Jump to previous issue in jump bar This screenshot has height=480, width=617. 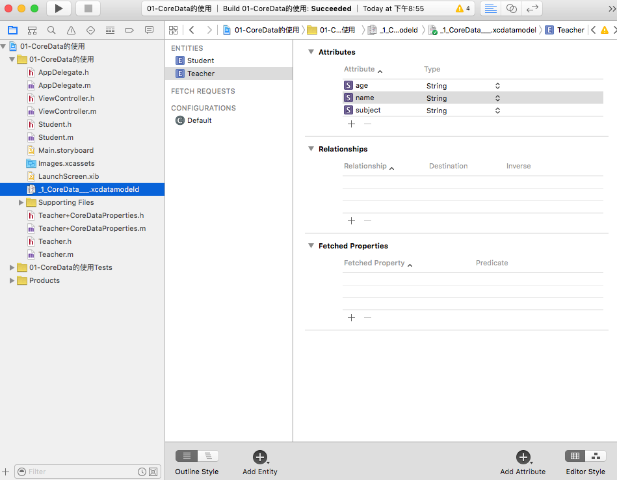[593, 30]
